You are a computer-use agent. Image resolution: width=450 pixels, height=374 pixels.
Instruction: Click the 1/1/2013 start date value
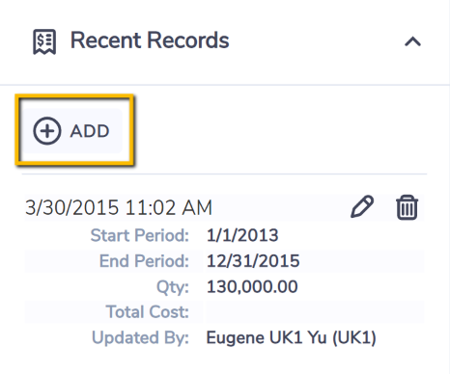tap(242, 235)
